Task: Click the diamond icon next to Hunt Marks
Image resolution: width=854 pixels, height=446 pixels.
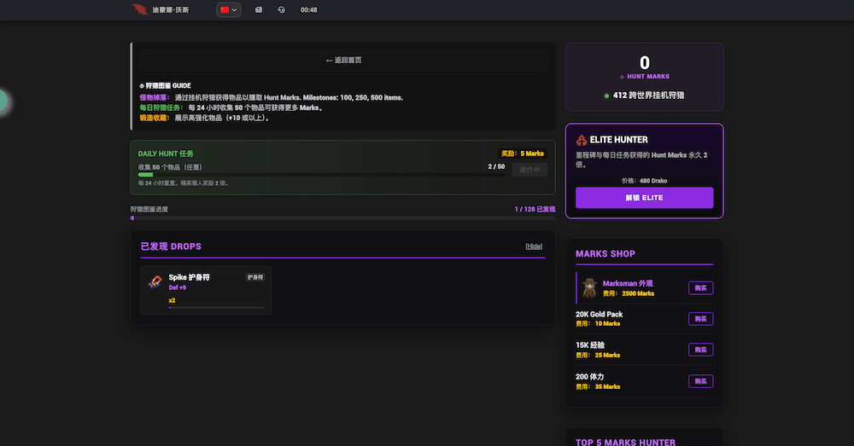Action: click(x=622, y=77)
